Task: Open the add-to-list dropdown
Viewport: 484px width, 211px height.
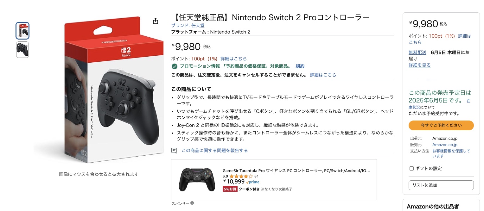Action: point(441,185)
